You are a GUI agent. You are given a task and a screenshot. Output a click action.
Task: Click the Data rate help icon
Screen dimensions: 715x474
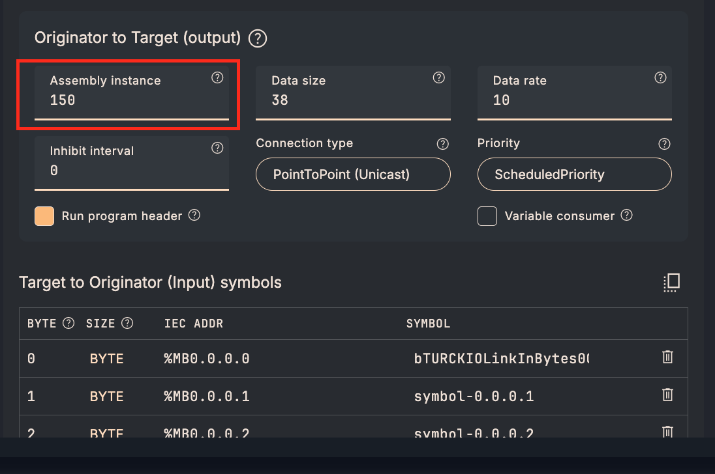point(660,77)
